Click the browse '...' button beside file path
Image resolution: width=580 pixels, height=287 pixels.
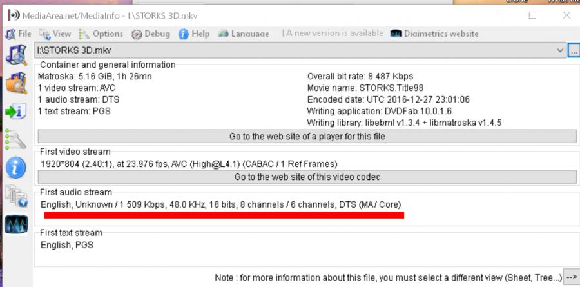tap(574, 51)
